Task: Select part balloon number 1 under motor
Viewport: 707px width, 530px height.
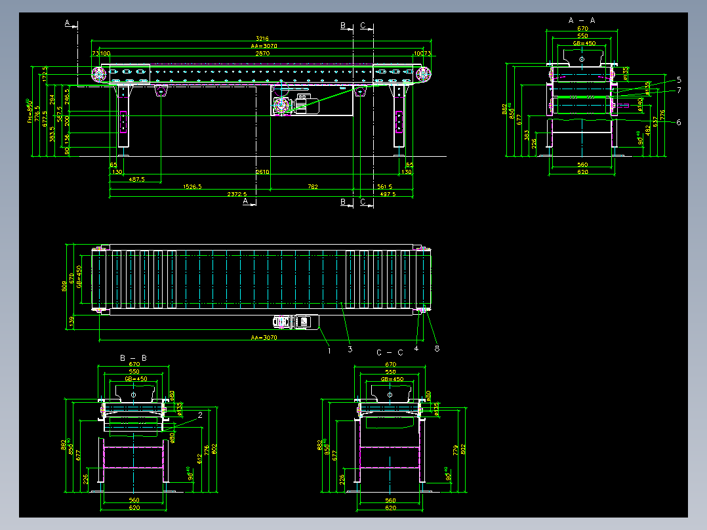Action: 329,351
